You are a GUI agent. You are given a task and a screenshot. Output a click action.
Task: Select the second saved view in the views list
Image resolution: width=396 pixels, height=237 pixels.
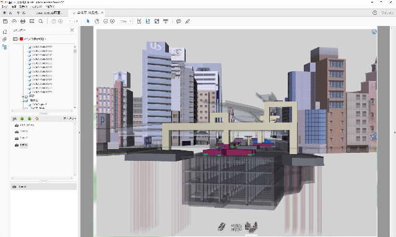(22, 132)
